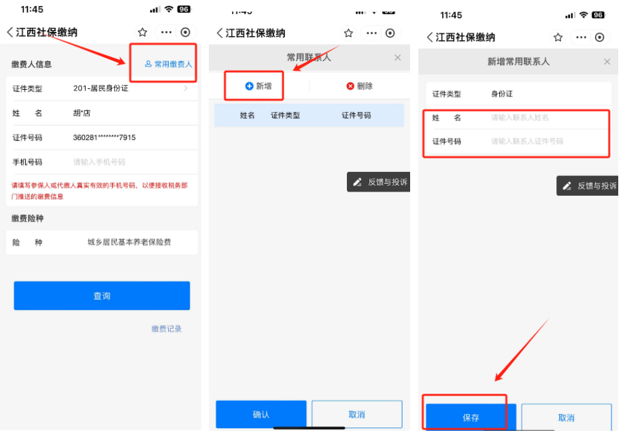623x437 pixels.
Task: Focus the 手机号码 input field
Action: (129, 162)
